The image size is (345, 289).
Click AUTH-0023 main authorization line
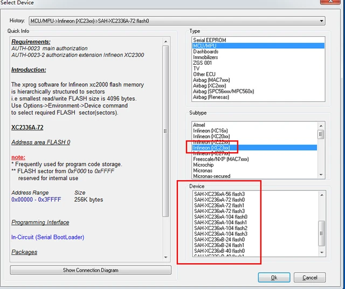coord(49,49)
